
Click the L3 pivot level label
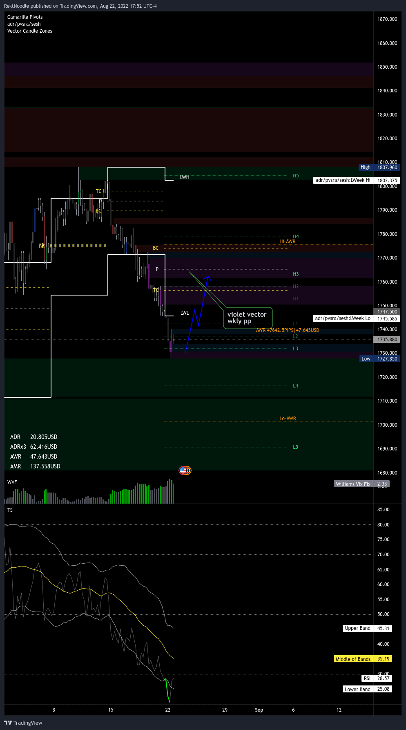click(x=295, y=349)
